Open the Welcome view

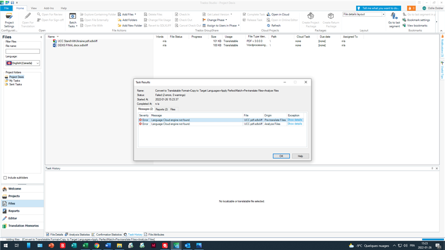coord(22,189)
